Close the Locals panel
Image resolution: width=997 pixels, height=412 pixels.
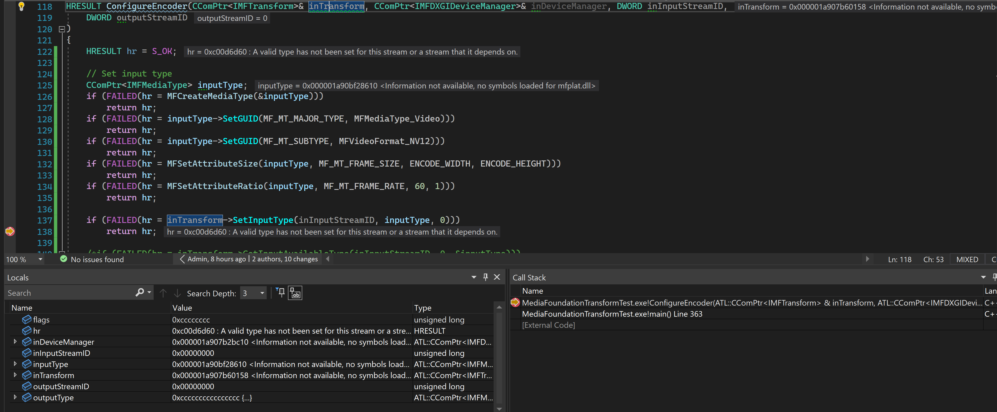click(497, 277)
